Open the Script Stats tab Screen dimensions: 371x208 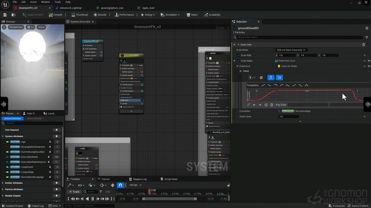(169, 179)
